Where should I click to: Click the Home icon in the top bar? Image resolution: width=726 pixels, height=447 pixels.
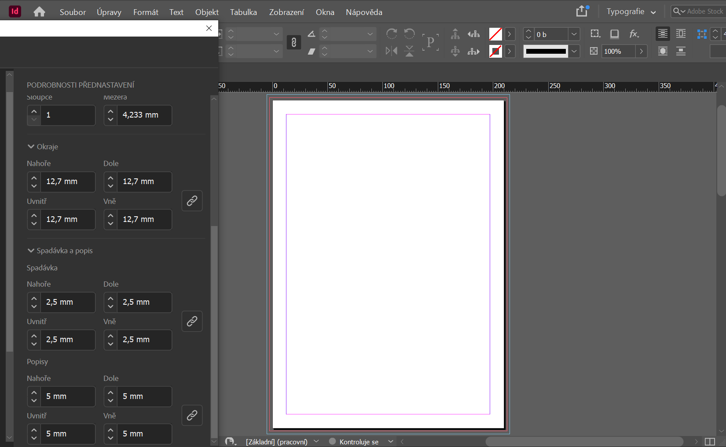(39, 11)
